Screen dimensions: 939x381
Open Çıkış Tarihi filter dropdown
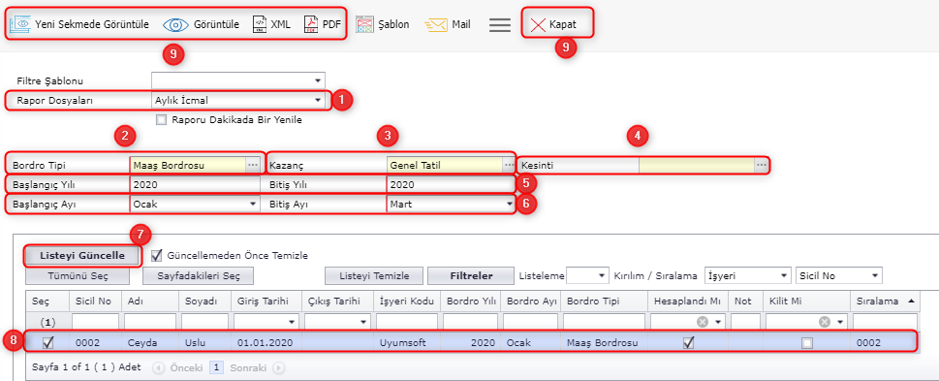coord(362,322)
